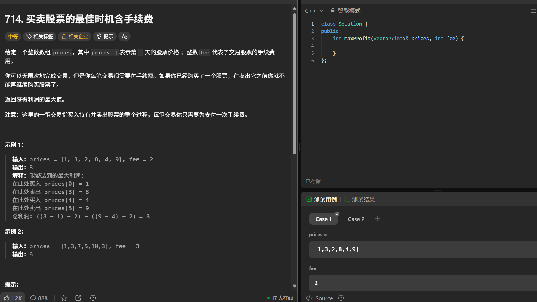Click the Source toggle button
The width and height of the screenshot is (537, 302).
319,298
